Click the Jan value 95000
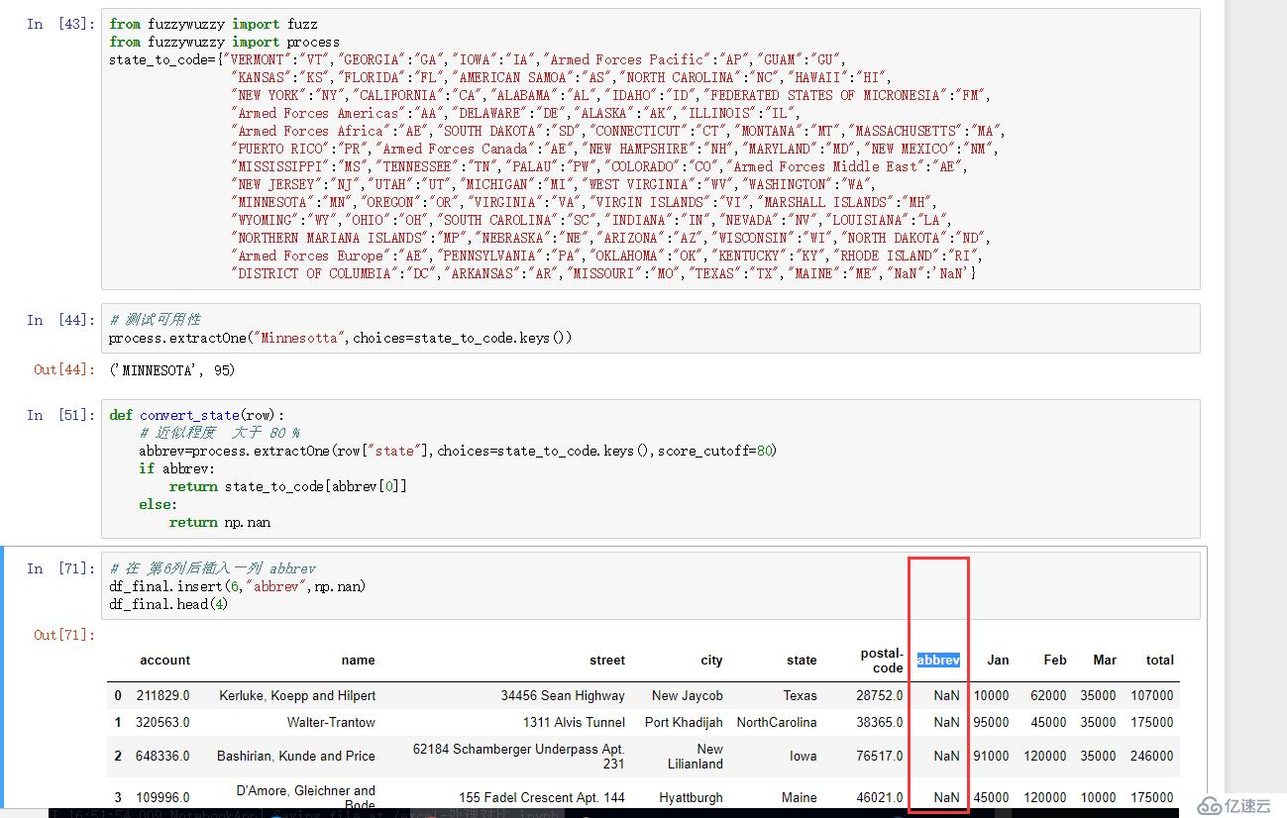The image size is (1287, 818). 991,722
